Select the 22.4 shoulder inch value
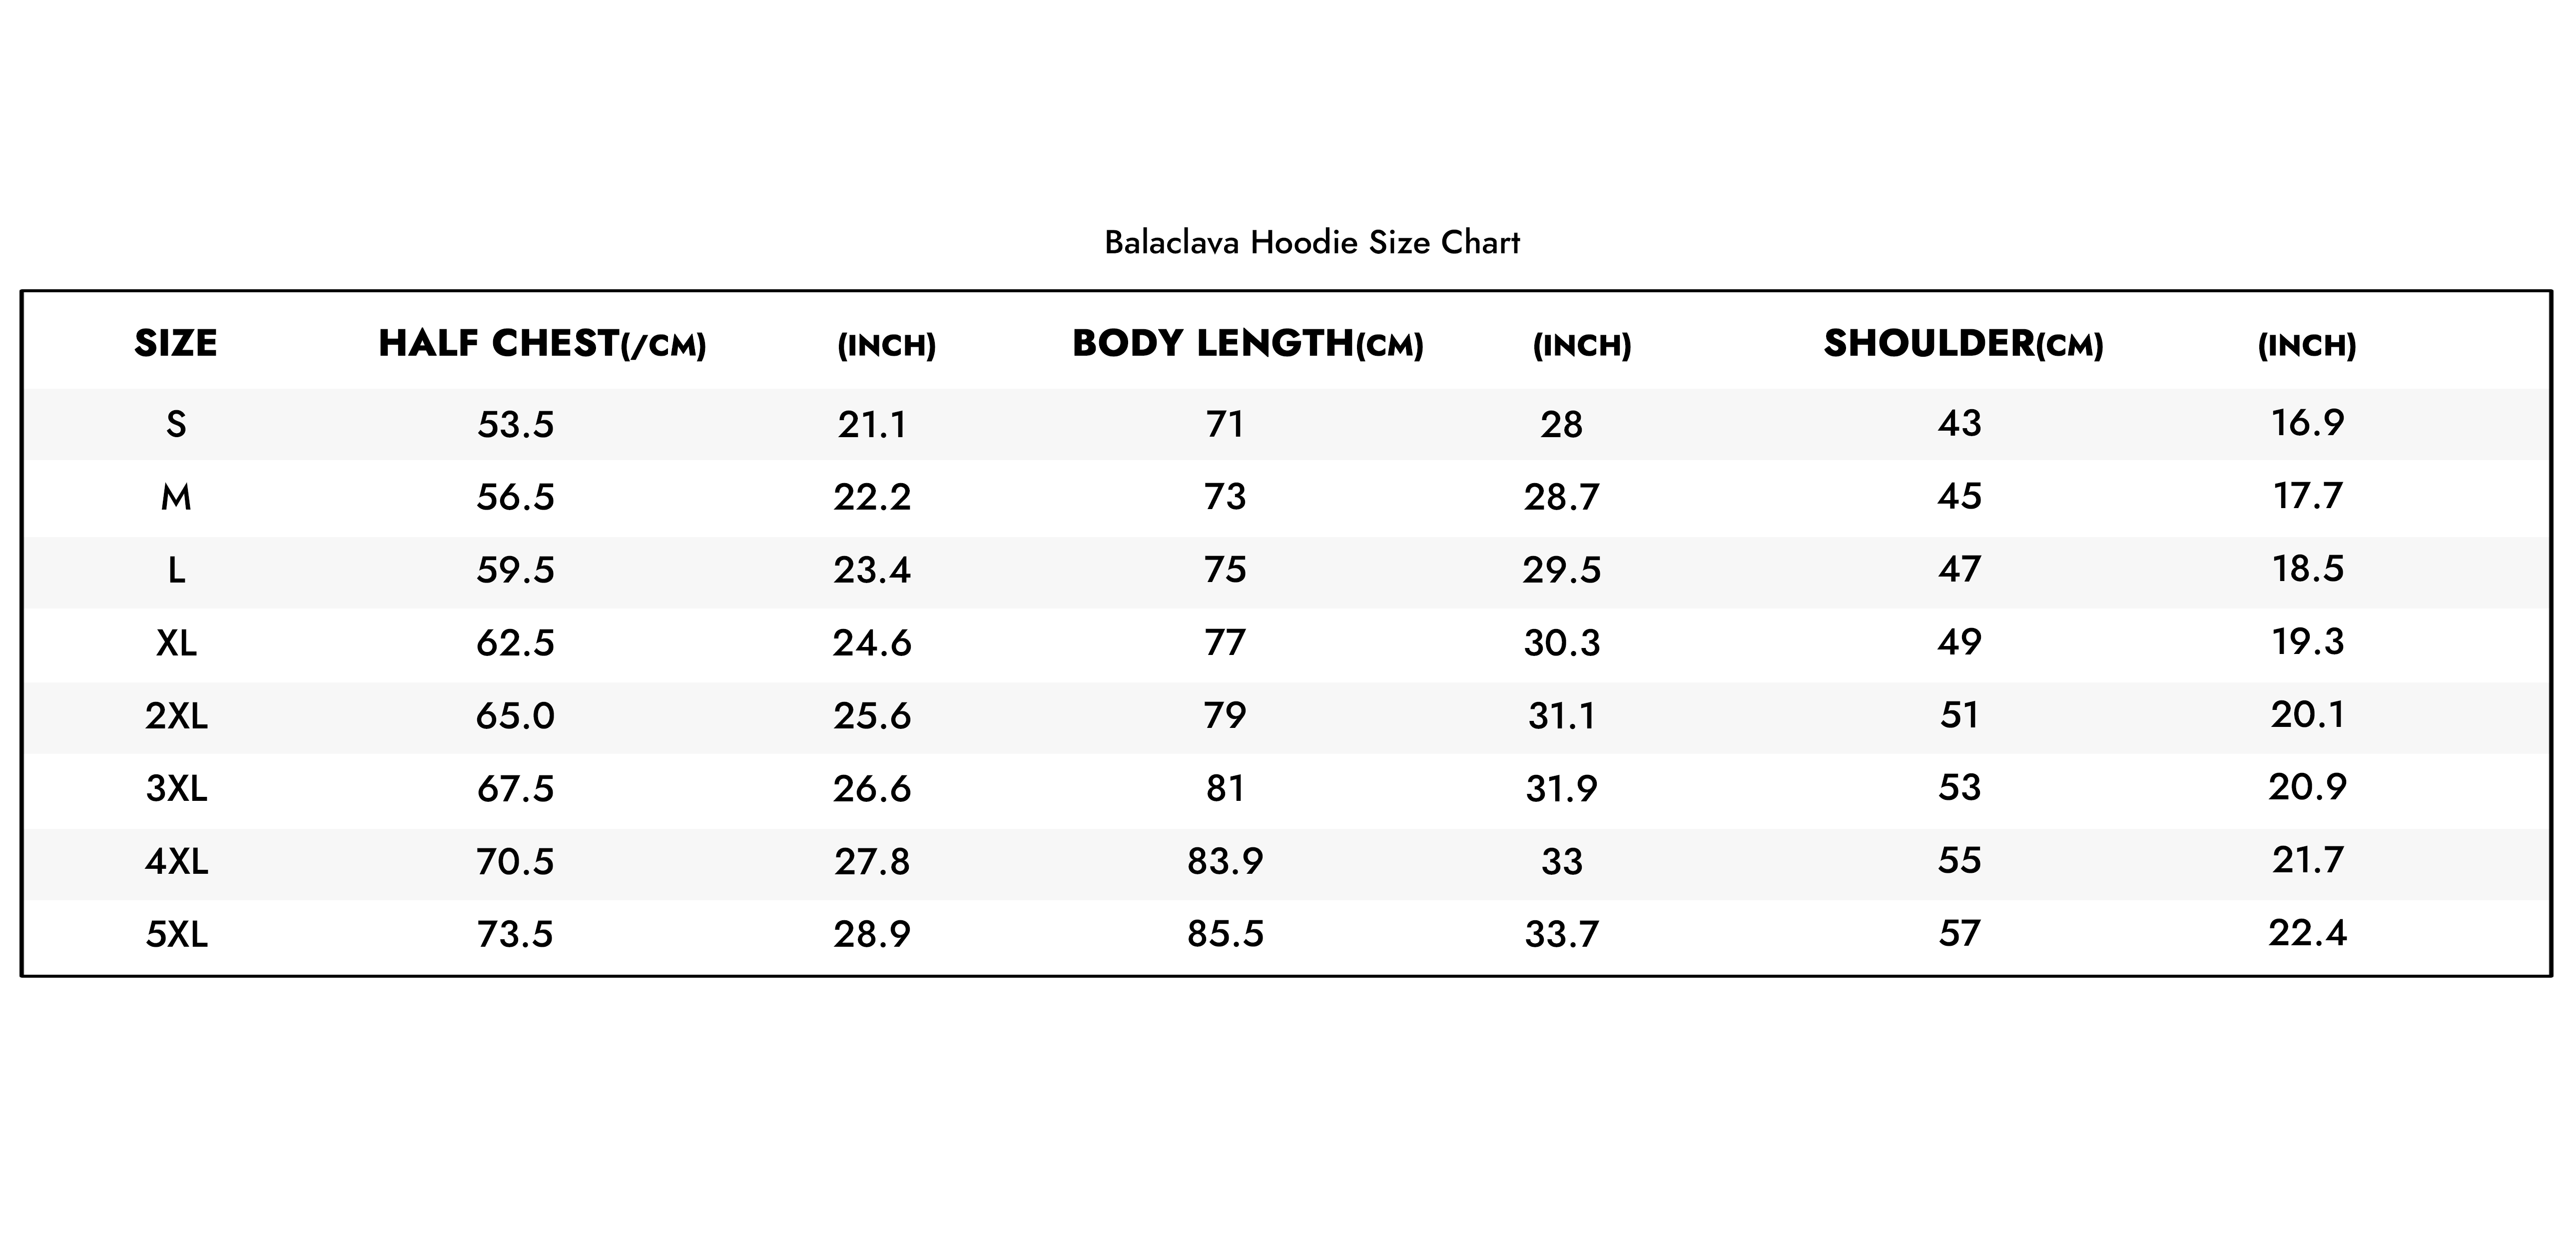2576x1239 pixels. (2307, 933)
